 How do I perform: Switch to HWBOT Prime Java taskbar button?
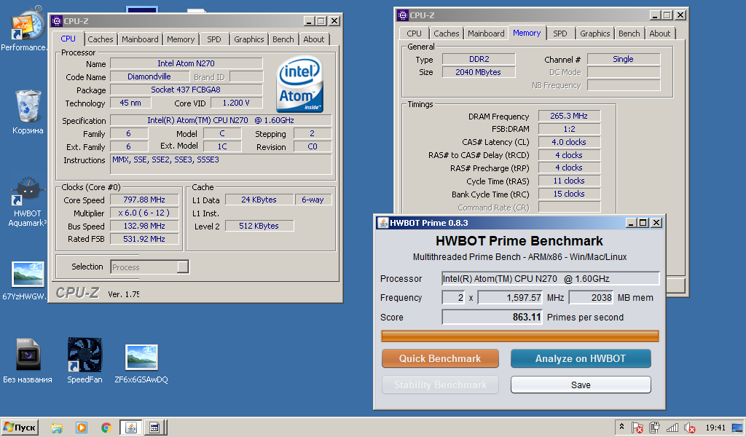(x=131, y=428)
